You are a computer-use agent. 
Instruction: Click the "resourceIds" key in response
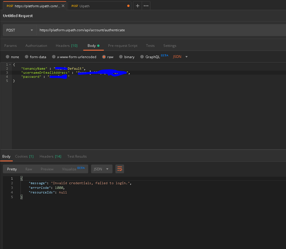click(x=42, y=192)
